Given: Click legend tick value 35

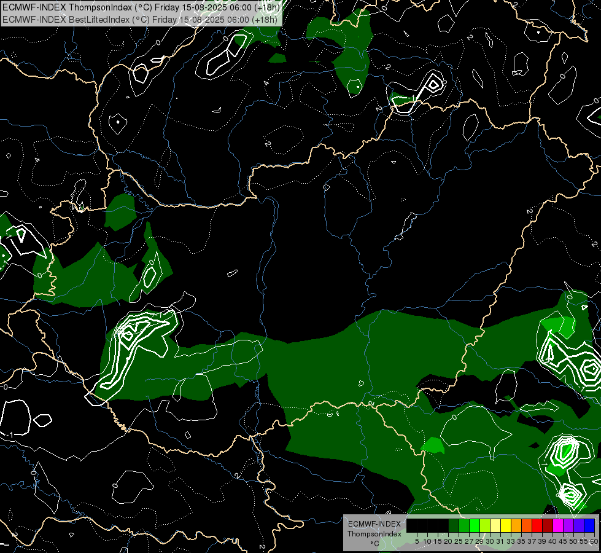Looking at the screenshot, I should coord(521,541).
